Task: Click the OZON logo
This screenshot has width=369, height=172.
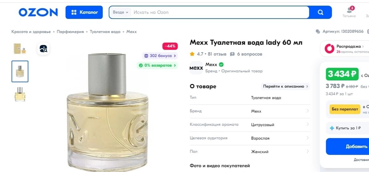Action: click(x=38, y=12)
